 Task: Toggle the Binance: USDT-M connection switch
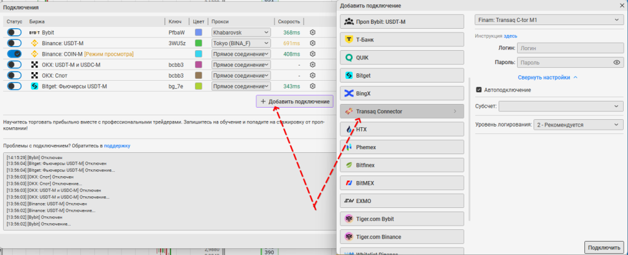[15, 43]
